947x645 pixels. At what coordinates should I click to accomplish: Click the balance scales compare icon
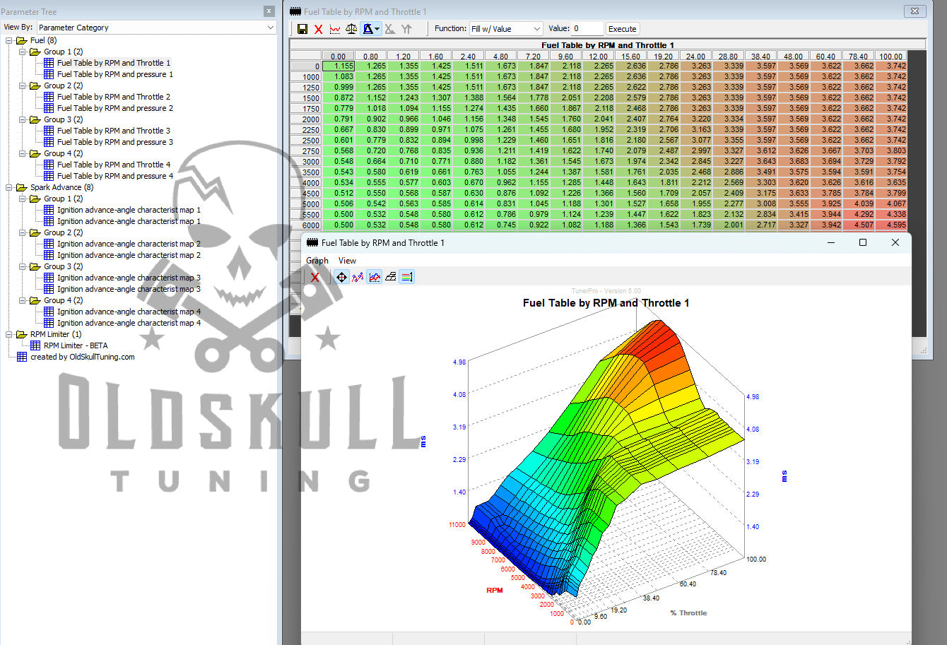click(351, 29)
